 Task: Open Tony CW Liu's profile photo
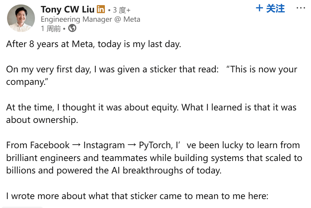(21, 18)
